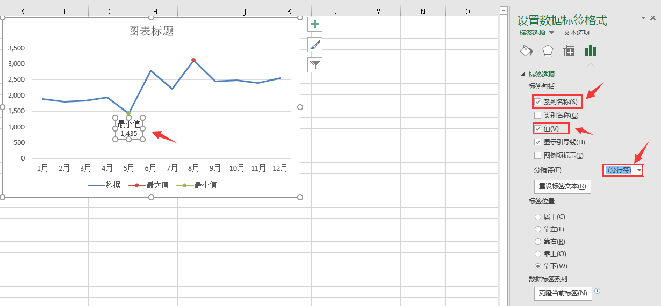The image size is (661, 306).
Task: Collapse the 标签选项 section triangle
Action: (x=523, y=75)
